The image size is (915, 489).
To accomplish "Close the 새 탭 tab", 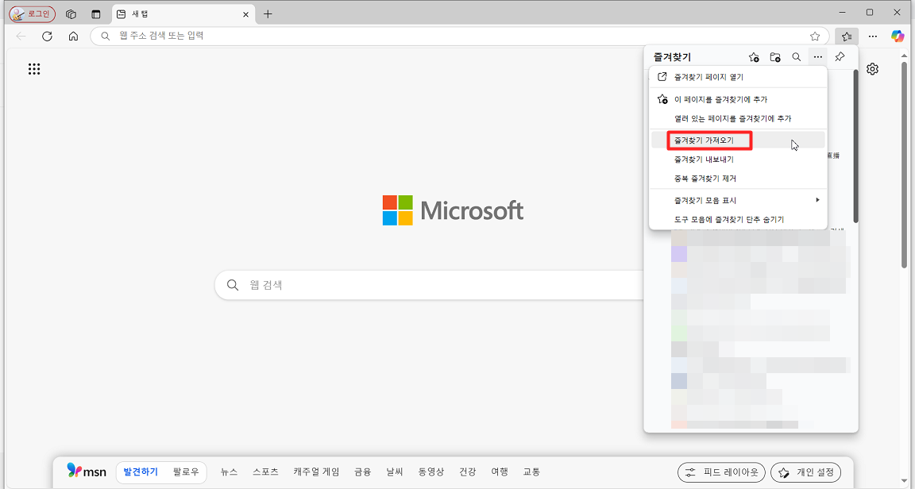I will pyautogui.click(x=246, y=14).
